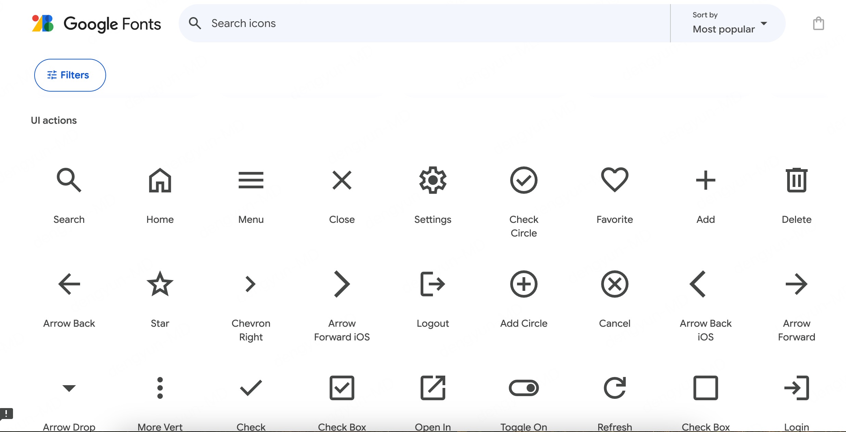Open the feedback exclamation icon

point(7,414)
